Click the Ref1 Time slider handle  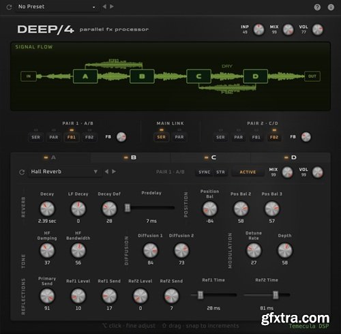(201, 295)
